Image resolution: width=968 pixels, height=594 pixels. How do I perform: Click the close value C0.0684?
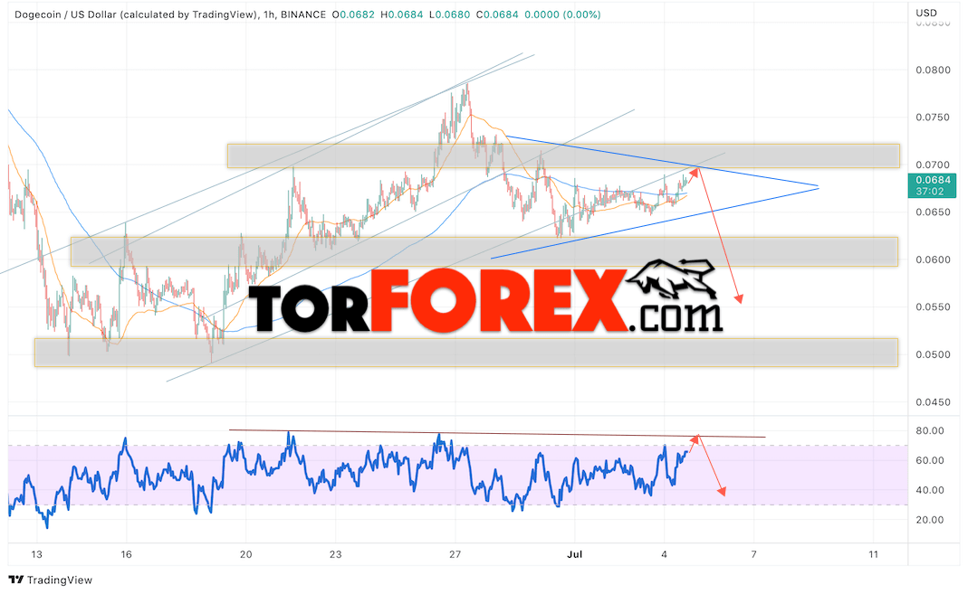[497, 14]
